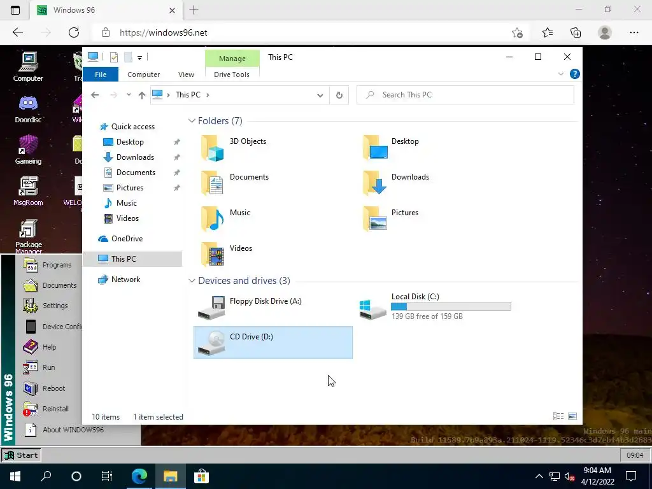The height and width of the screenshot is (489, 652).
Task: Open the recent locations dropdown arrow
Action: tap(129, 95)
